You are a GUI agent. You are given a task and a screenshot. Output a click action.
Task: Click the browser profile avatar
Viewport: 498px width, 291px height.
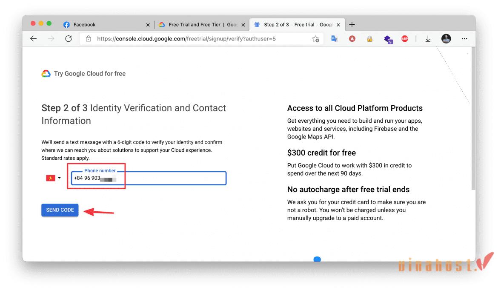[x=446, y=38]
